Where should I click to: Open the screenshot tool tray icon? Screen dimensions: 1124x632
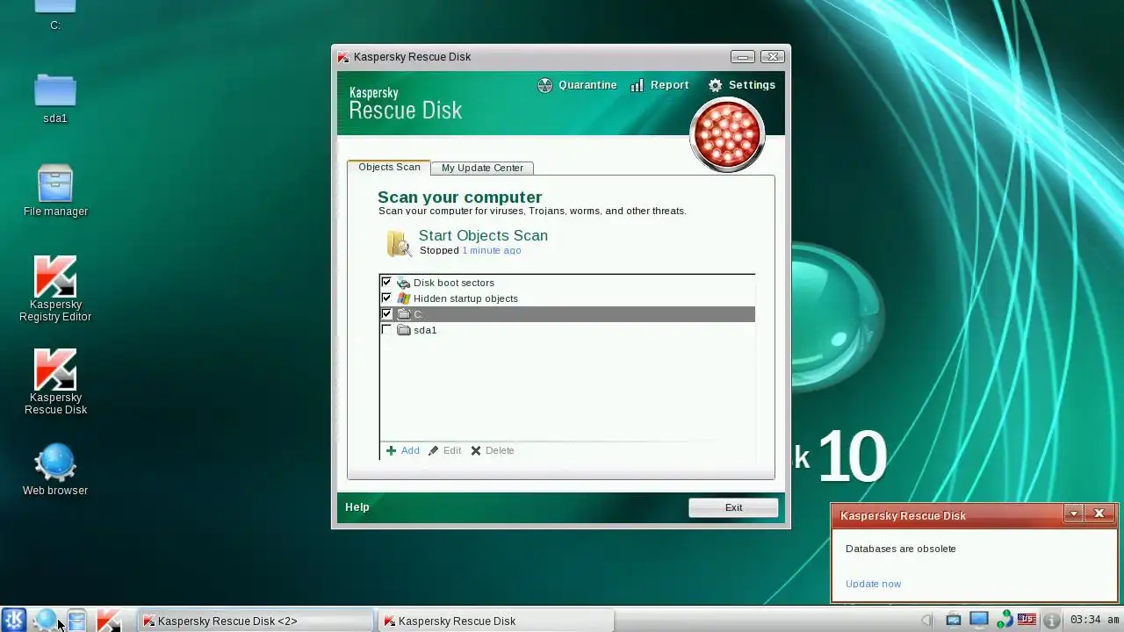pos(954,620)
